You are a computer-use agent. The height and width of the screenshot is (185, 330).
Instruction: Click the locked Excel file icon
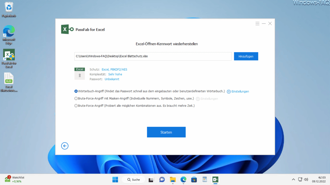(x=80, y=74)
